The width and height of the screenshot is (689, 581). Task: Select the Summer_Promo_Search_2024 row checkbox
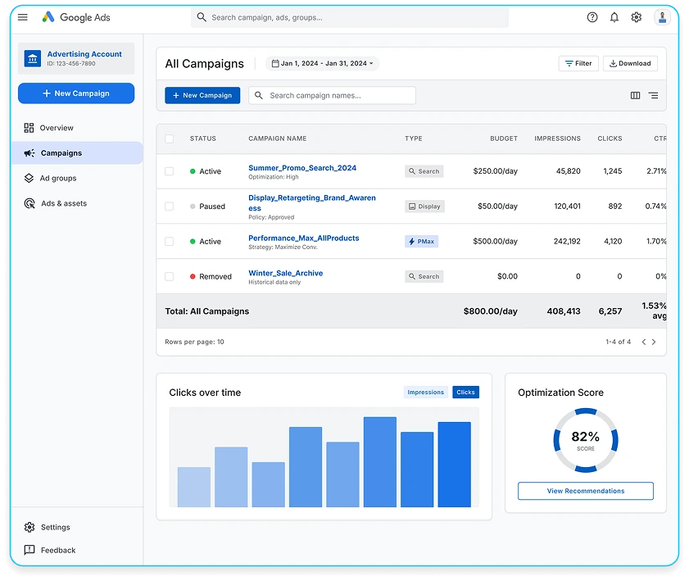pyautogui.click(x=169, y=171)
